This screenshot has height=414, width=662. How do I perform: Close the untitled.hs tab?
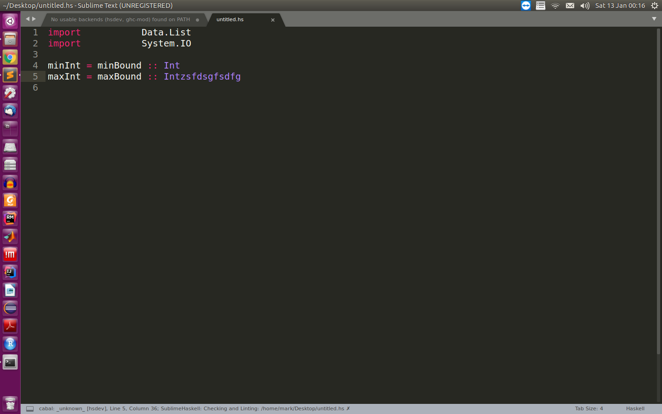pos(273,20)
